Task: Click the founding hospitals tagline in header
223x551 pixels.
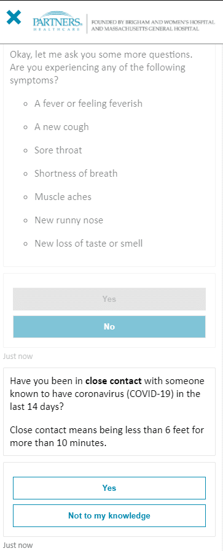Action: 153,26
